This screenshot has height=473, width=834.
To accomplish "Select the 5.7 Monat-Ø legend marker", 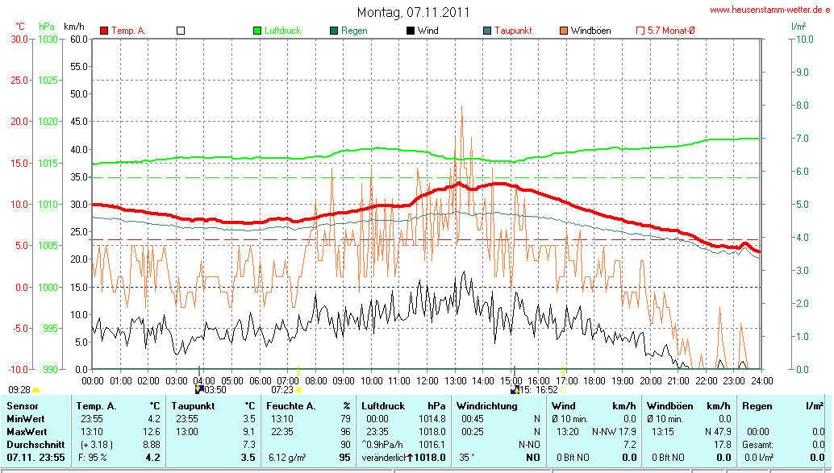I will point(640,31).
